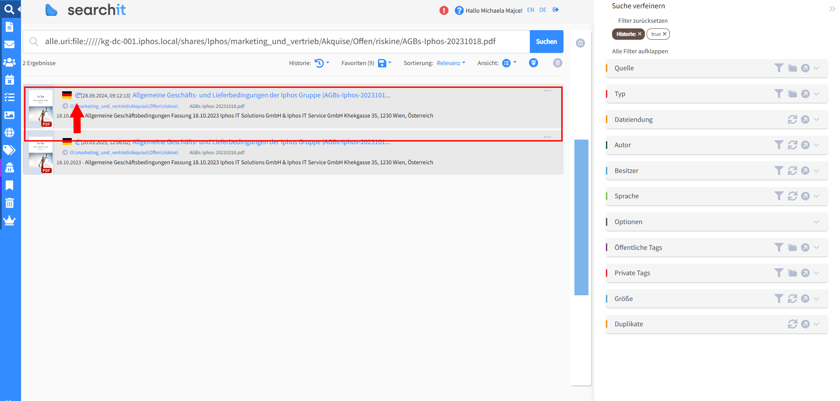The height and width of the screenshot is (401, 840).
Task: Click the 'Hallo Michaela Majce!' greeting
Action: (494, 10)
